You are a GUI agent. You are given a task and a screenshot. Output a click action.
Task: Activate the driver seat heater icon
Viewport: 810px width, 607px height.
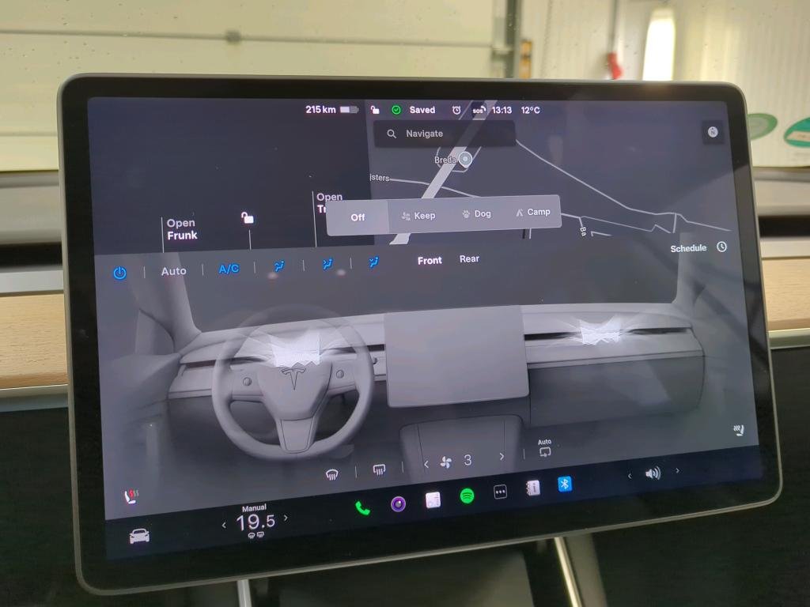[131, 497]
